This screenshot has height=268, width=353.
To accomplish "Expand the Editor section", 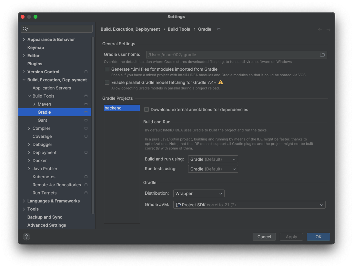I will point(24,56).
